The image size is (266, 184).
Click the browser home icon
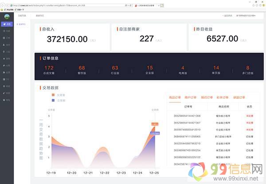[253, 5]
